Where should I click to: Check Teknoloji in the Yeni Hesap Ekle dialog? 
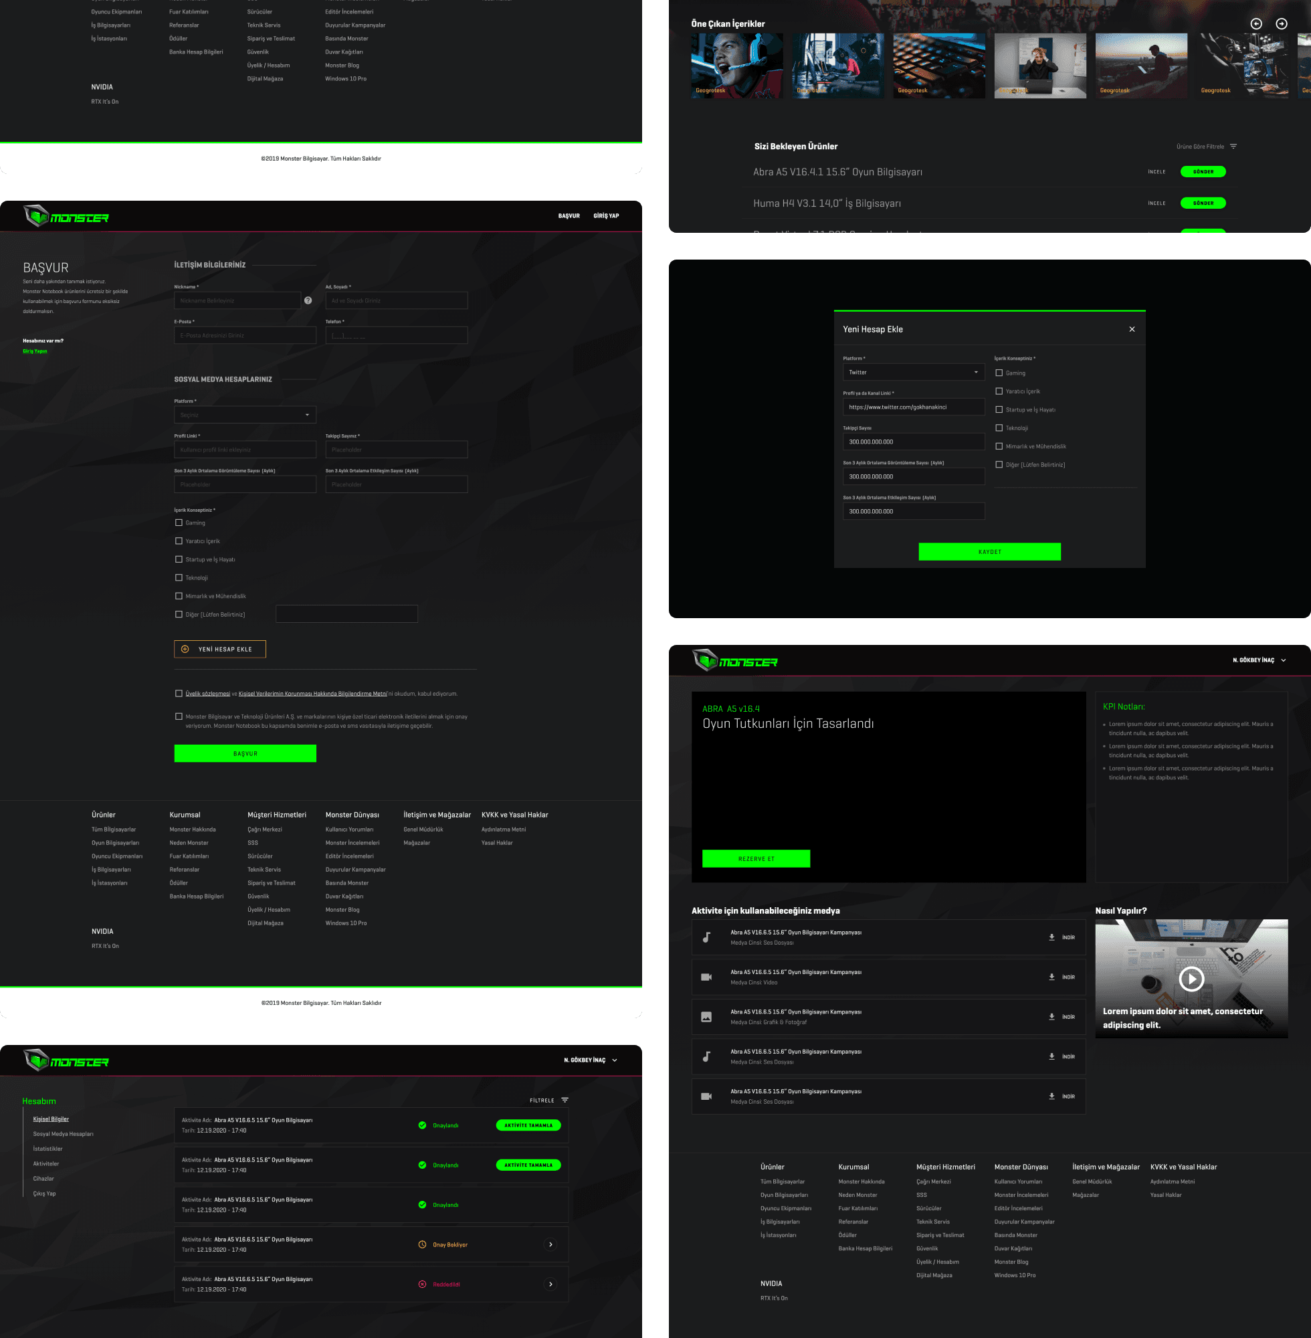click(x=999, y=427)
